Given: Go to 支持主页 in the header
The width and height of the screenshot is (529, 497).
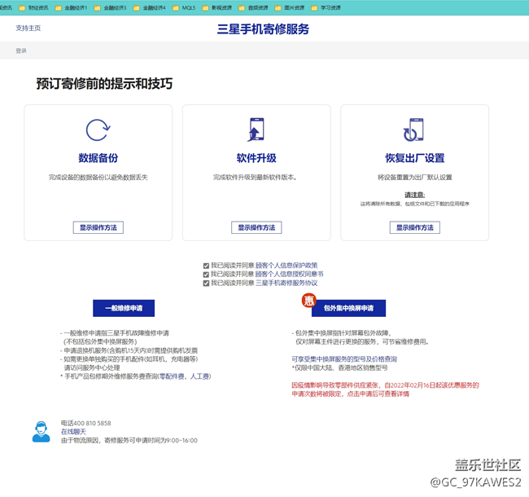Looking at the screenshot, I should click(x=28, y=28).
